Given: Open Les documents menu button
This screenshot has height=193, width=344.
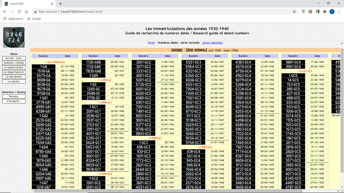Looking at the screenshot, I should pos(14,77).
